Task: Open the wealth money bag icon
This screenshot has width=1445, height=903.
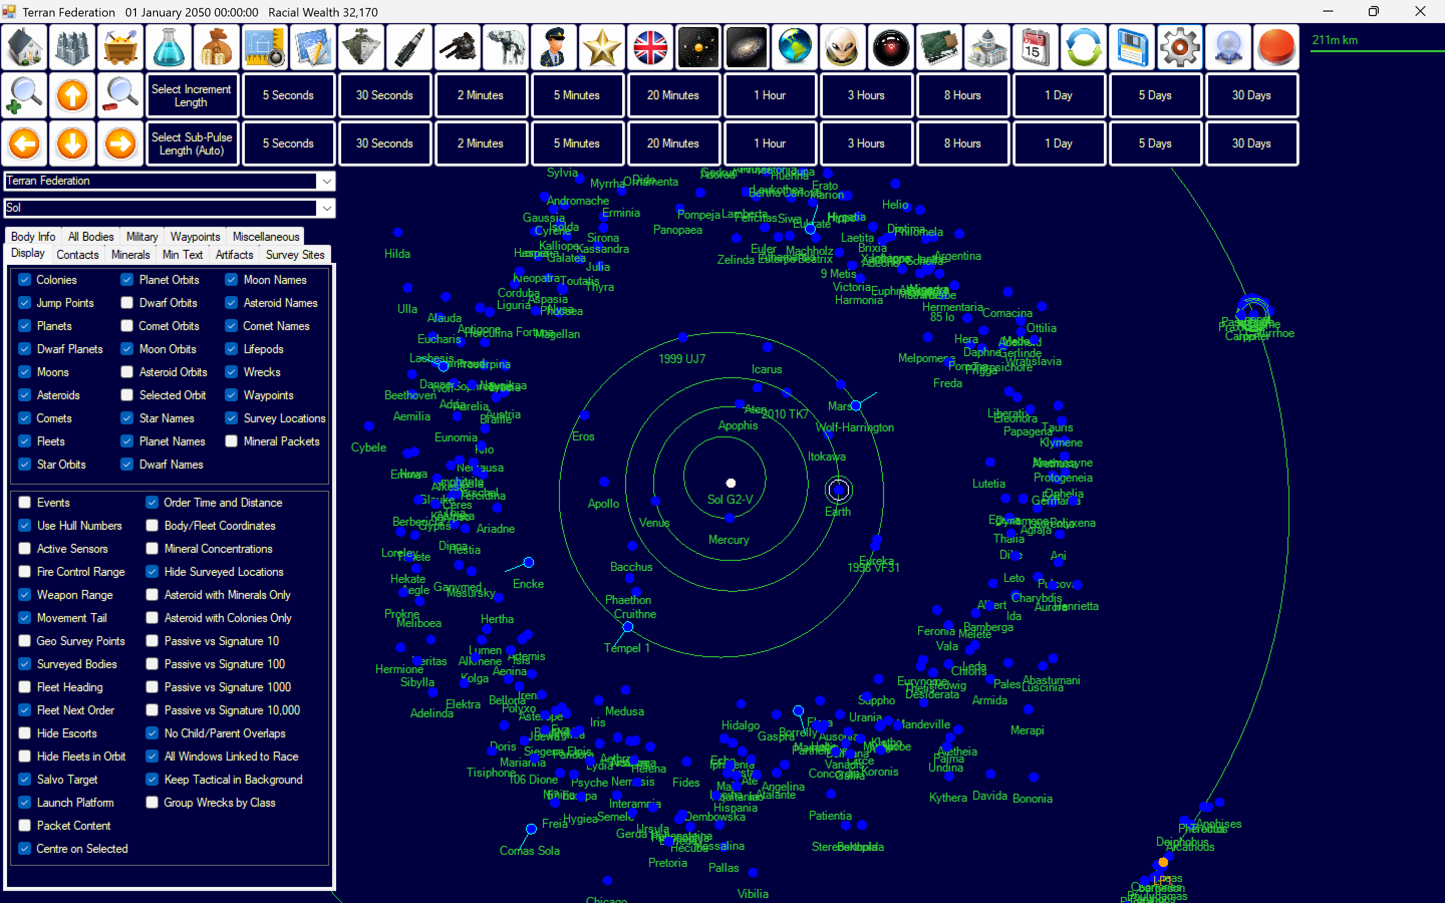Action: (216, 47)
